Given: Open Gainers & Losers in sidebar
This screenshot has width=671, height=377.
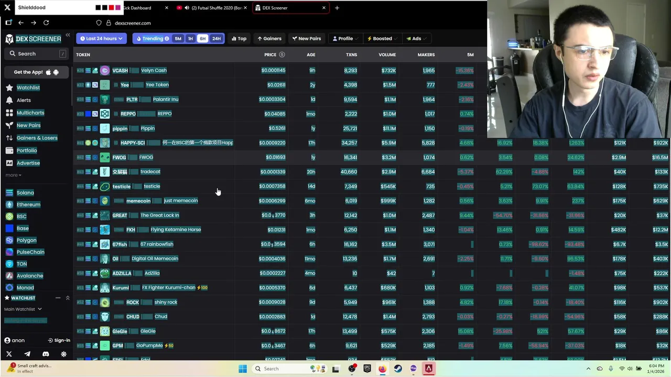Looking at the screenshot, I should [37, 138].
